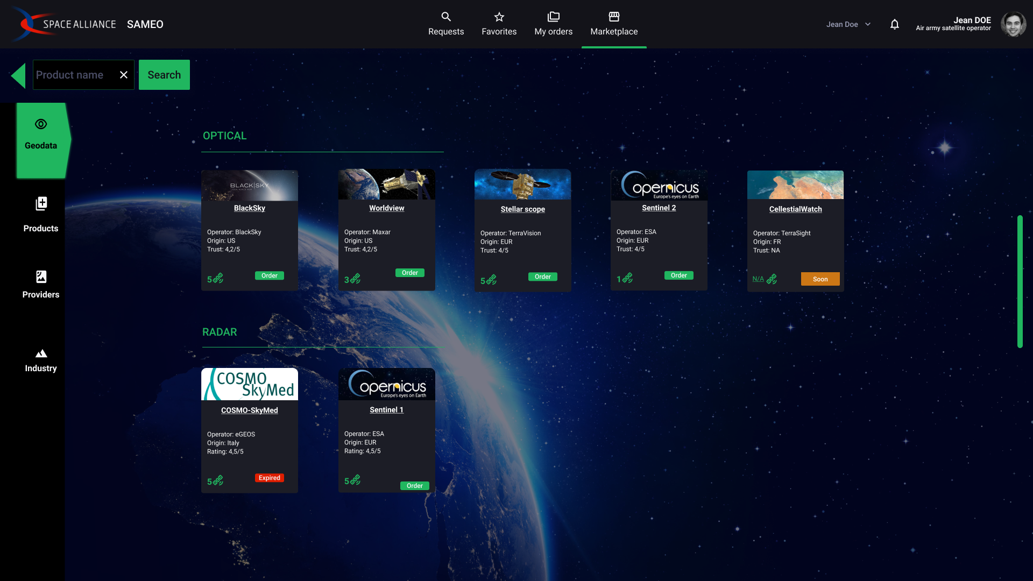Open the Requests search icon
The image size is (1033, 581).
tap(446, 17)
